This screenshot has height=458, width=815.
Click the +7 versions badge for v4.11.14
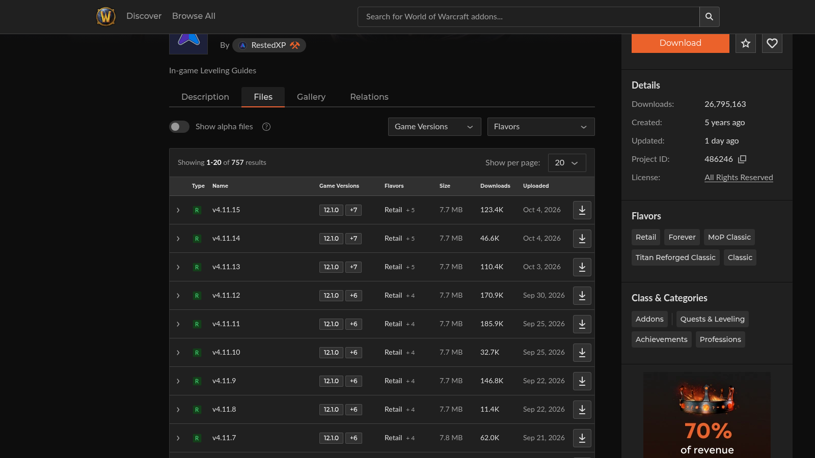(x=354, y=239)
